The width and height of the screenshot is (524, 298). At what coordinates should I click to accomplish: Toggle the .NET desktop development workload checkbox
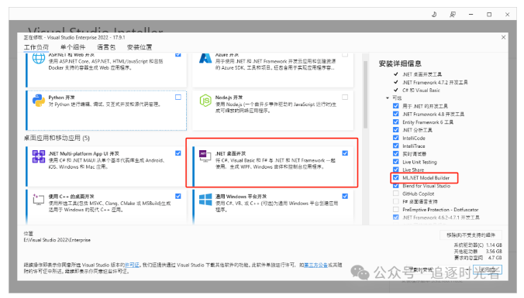pyautogui.click(x=345, y=153)
